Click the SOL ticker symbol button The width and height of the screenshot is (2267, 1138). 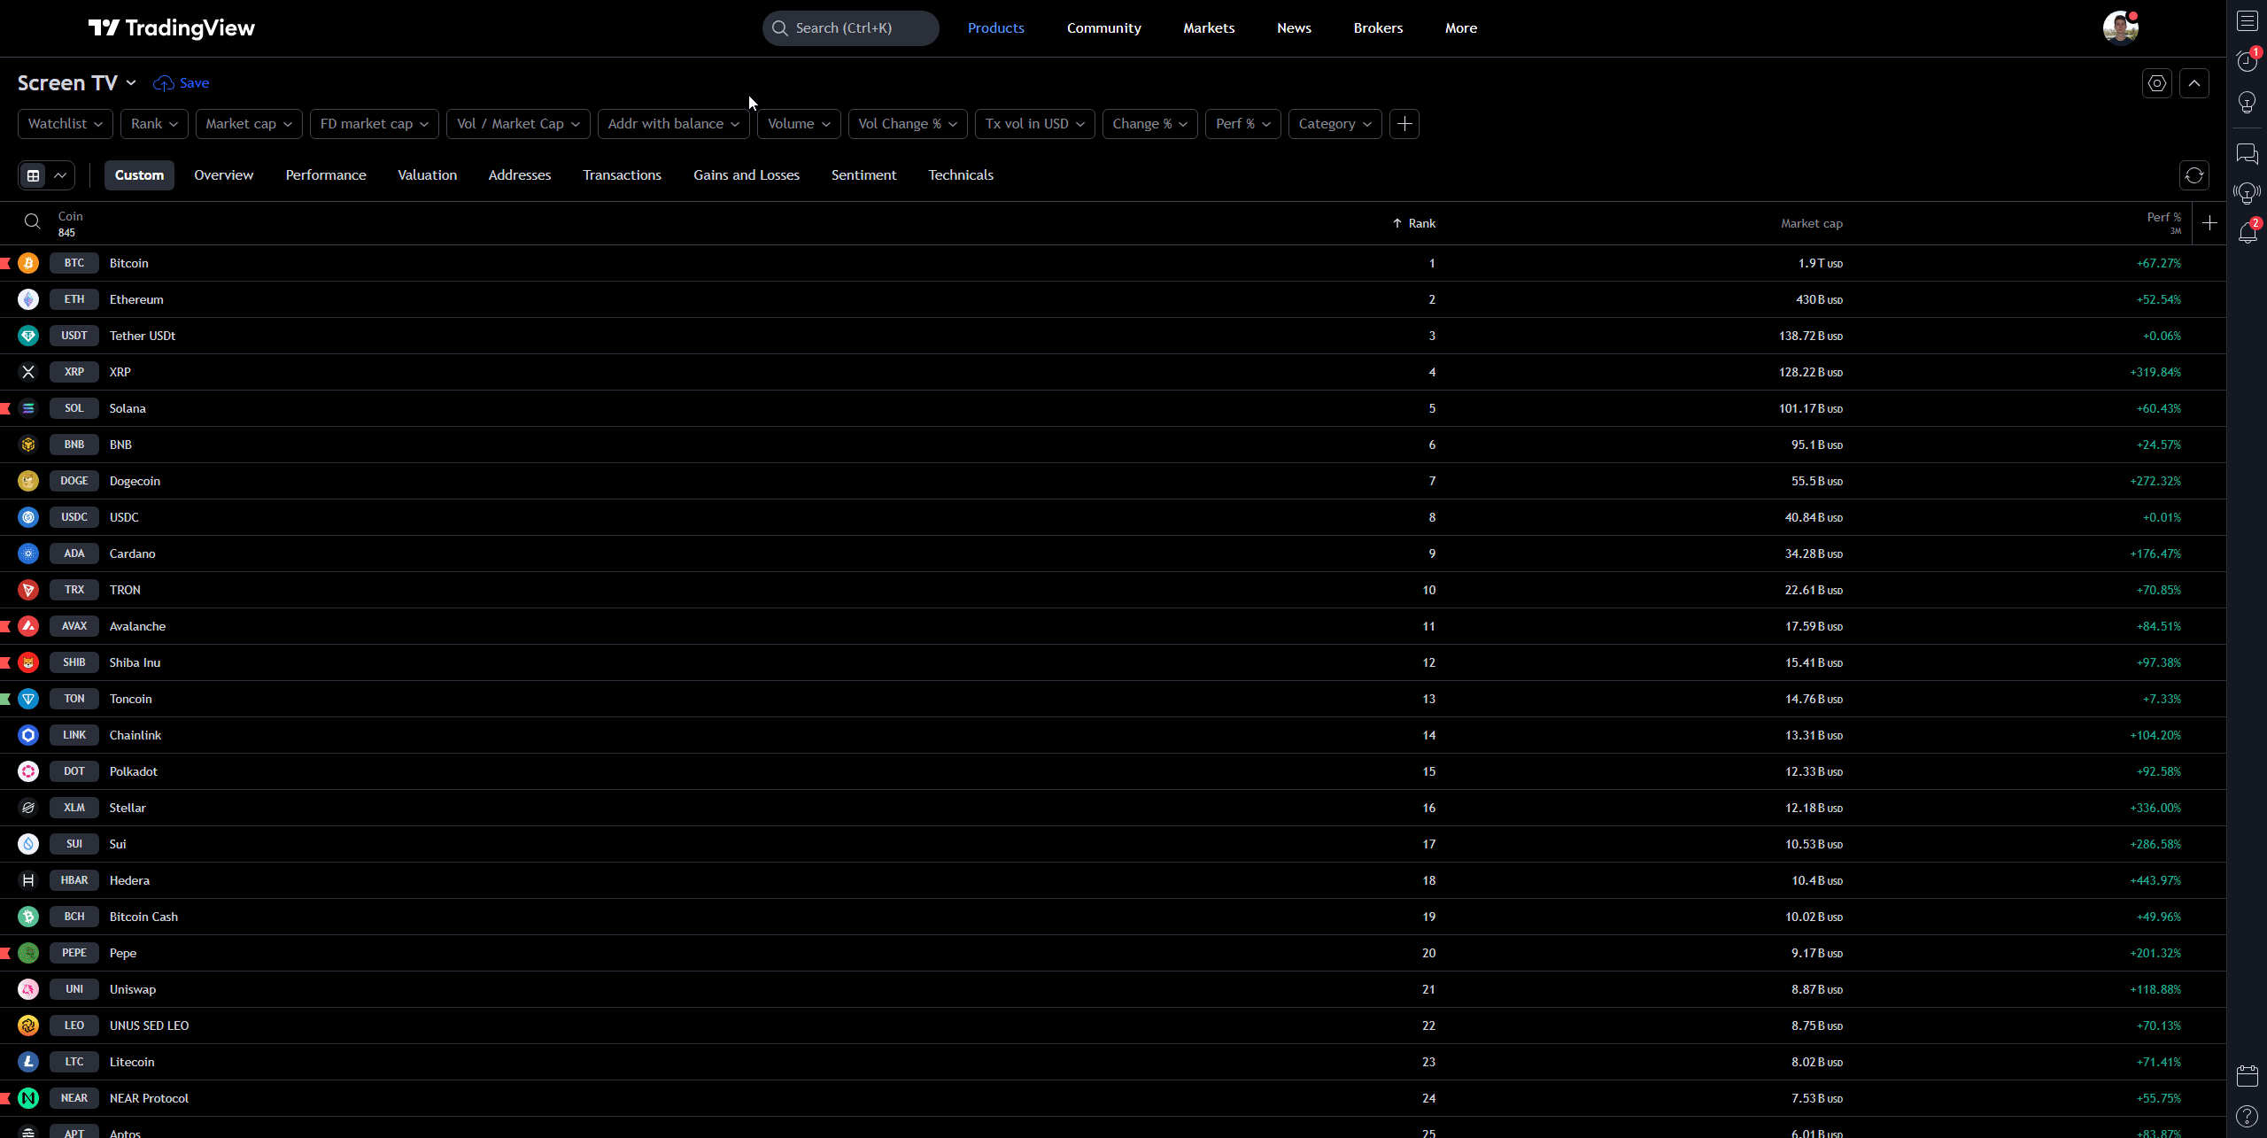(x=74, y=408)
